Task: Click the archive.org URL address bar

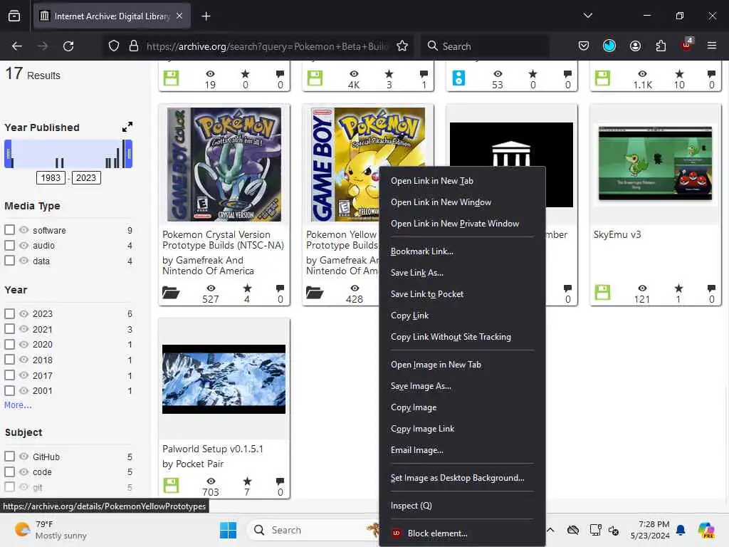Action: pos(266,46)
